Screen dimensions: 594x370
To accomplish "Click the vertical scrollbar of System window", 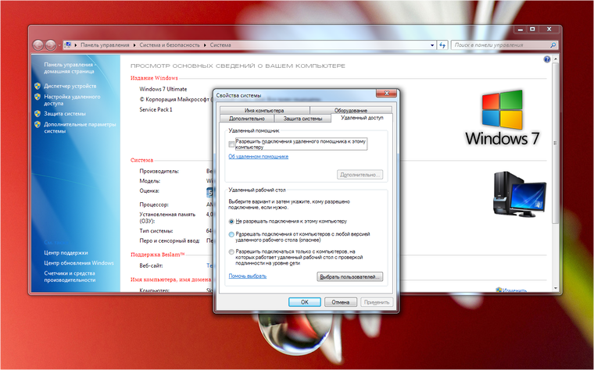I will [556, 144].
